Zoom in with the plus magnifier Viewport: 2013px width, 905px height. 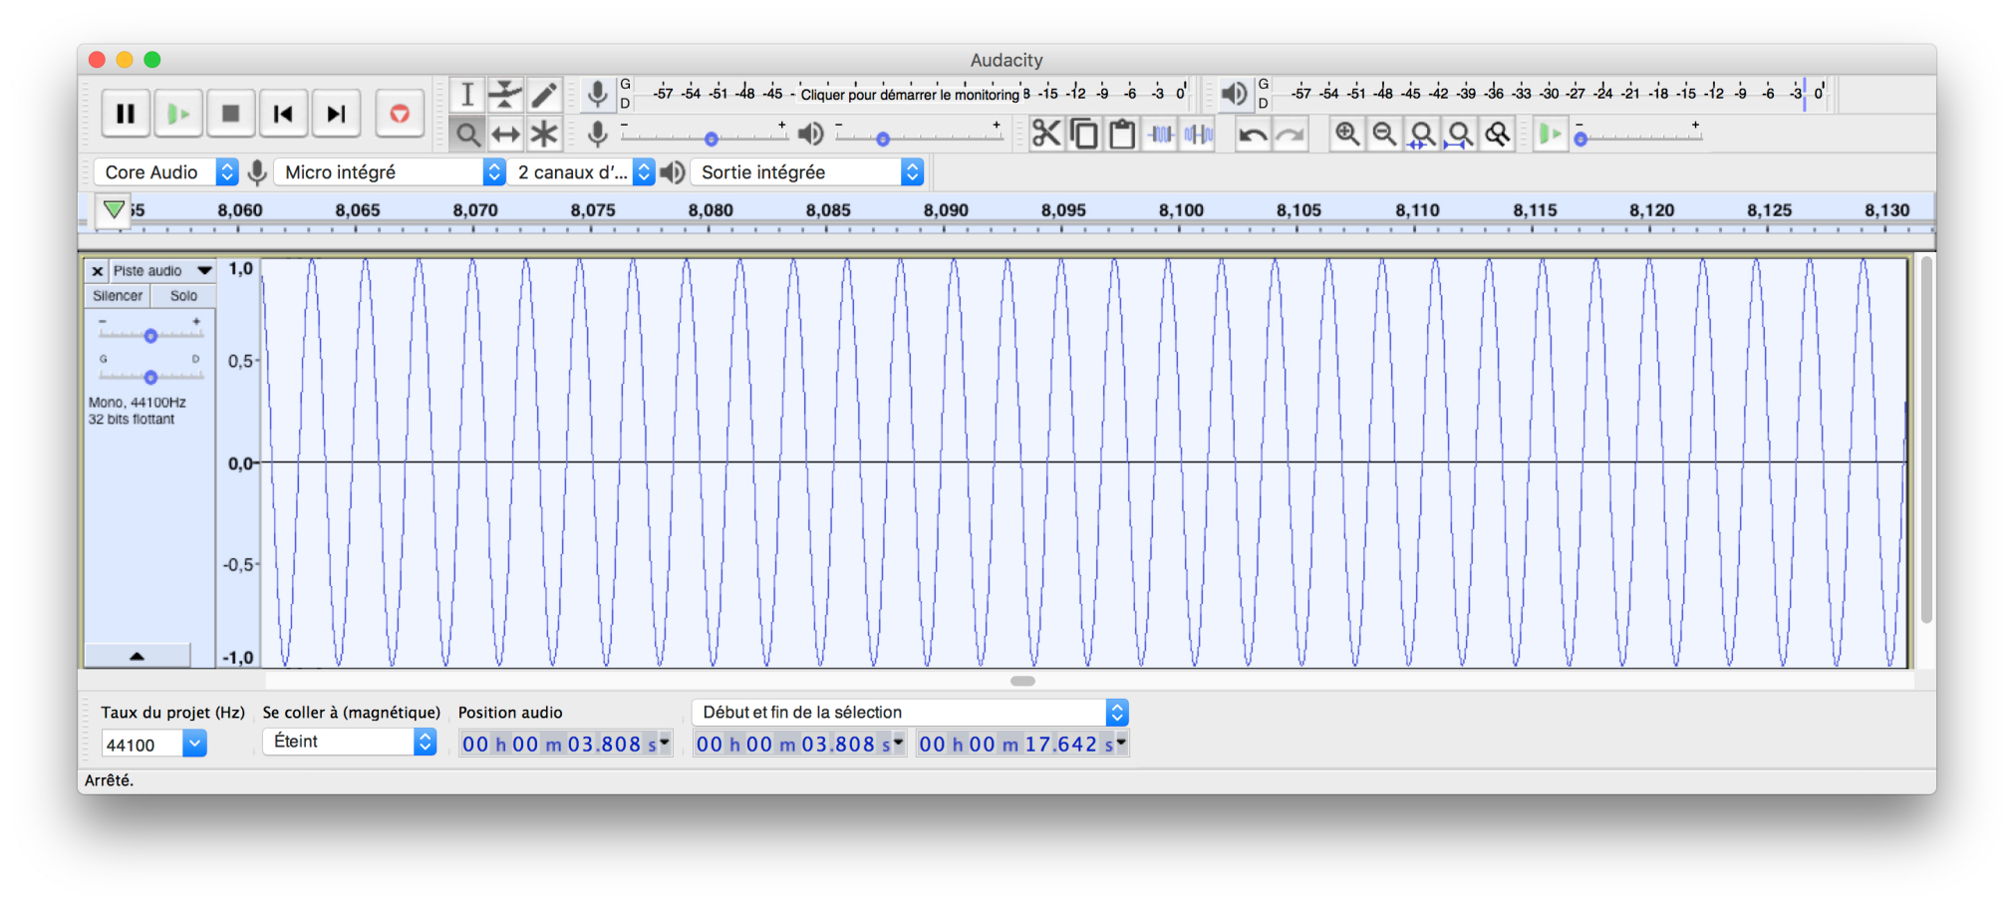1347,134
